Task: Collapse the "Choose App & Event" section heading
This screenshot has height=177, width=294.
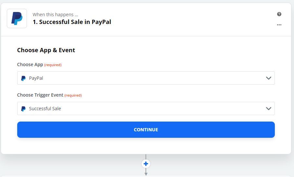Action: point(46,50)
